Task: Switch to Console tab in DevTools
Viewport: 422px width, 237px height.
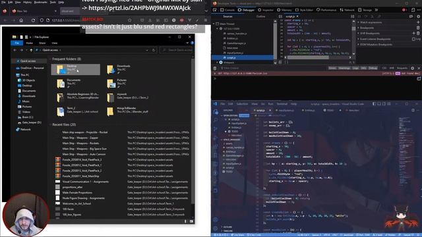Action: click(227, 10)
